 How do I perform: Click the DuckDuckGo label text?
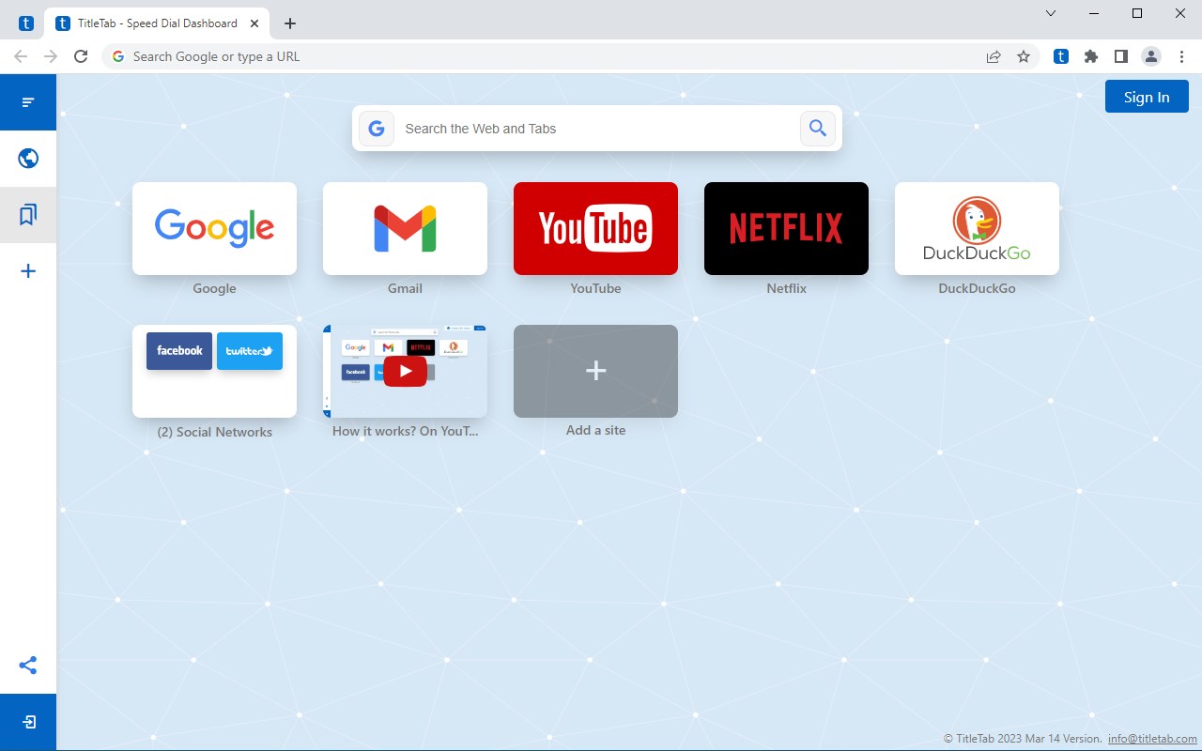977,288
